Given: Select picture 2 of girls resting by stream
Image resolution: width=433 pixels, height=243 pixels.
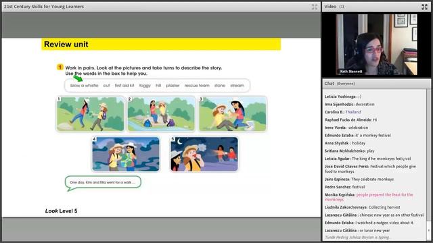Looking at the screenshot, I should point(161,114).
